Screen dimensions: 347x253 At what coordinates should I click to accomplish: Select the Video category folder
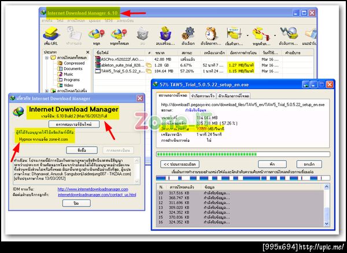(65, 85)
